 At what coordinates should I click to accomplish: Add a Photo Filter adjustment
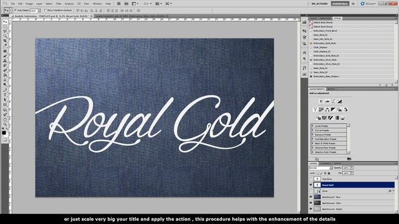pos(339,110)
